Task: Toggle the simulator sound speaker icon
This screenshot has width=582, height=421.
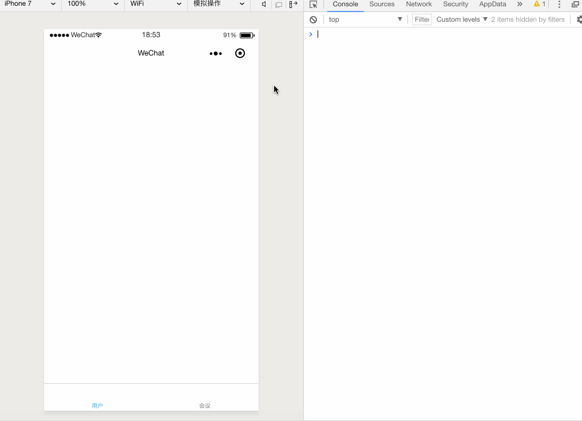Action: coord(264,5)
